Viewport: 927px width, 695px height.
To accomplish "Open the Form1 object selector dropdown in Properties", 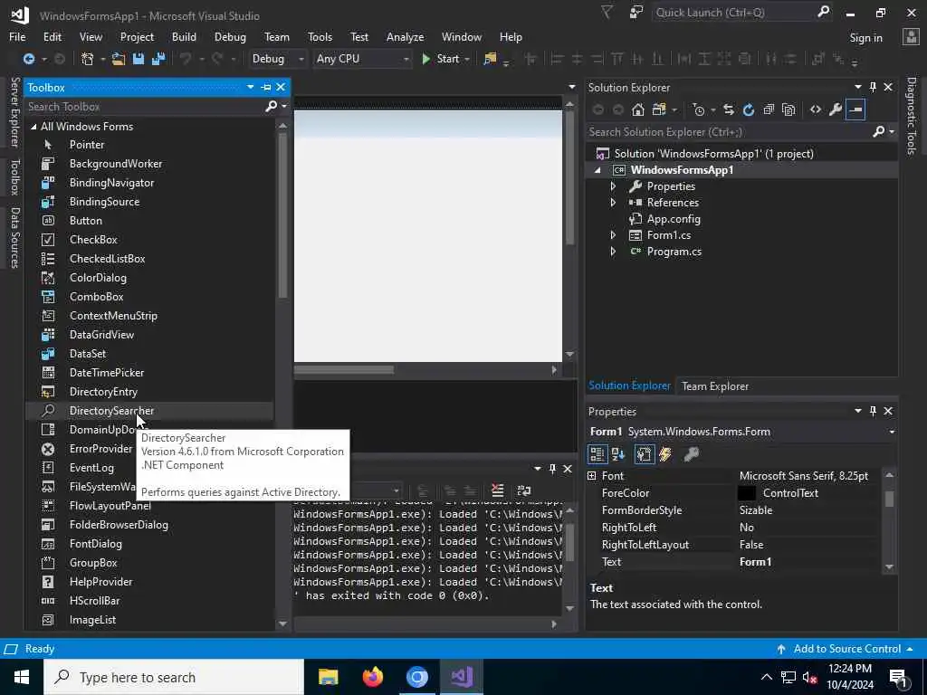I will [892, 432].
